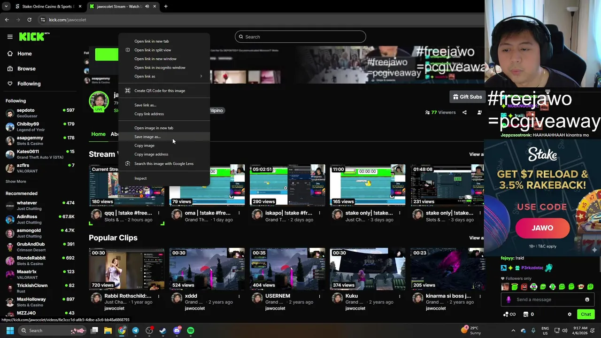Image resolution: width=601 pixels, height=338 pixels.
Task: Choose Inspect from context menu
Action: (x=164, y=178)
